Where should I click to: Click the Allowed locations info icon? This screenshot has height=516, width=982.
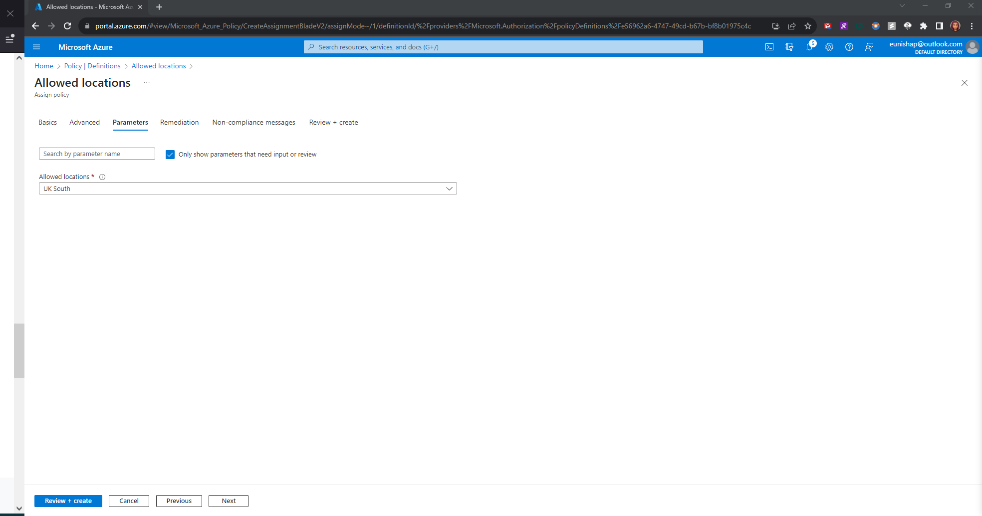coord(102,177)
